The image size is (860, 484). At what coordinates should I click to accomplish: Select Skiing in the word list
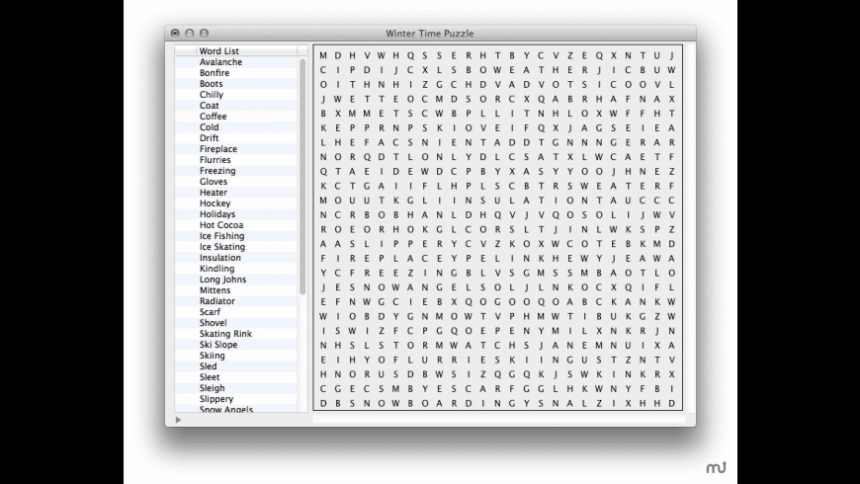pyautogui.click(x=236, y=356)
